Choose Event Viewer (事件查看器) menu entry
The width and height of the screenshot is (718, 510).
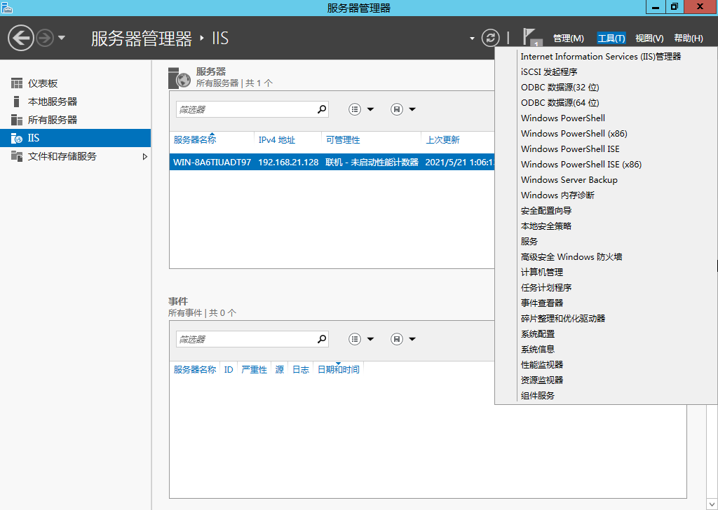coord(542,303)
